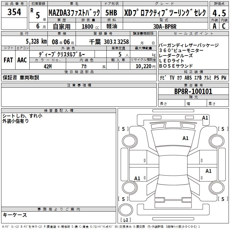Click recycle deposit 10,220円
230x230 pixels.
tap(145, 66)
